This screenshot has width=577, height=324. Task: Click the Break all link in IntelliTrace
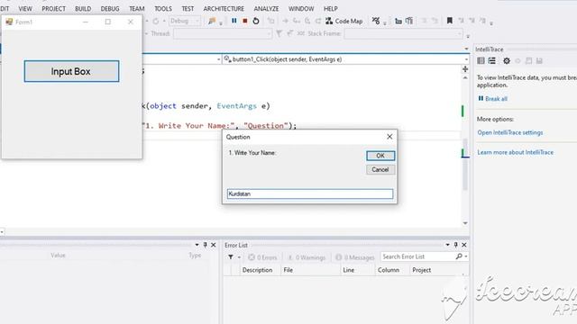coord(496,99)
